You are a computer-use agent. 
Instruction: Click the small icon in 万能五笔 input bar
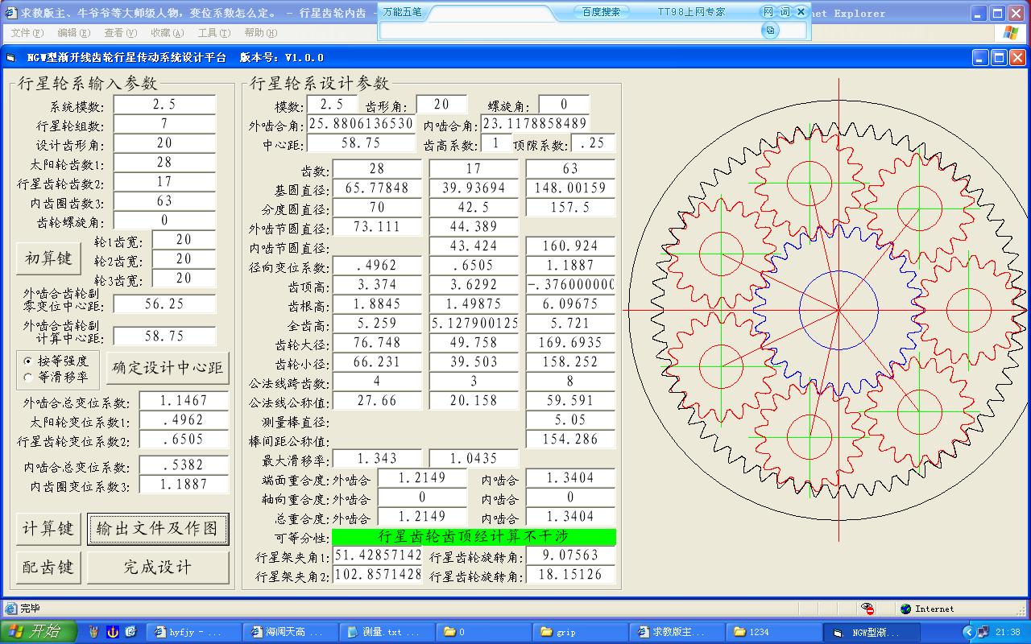tap(770, 30)
